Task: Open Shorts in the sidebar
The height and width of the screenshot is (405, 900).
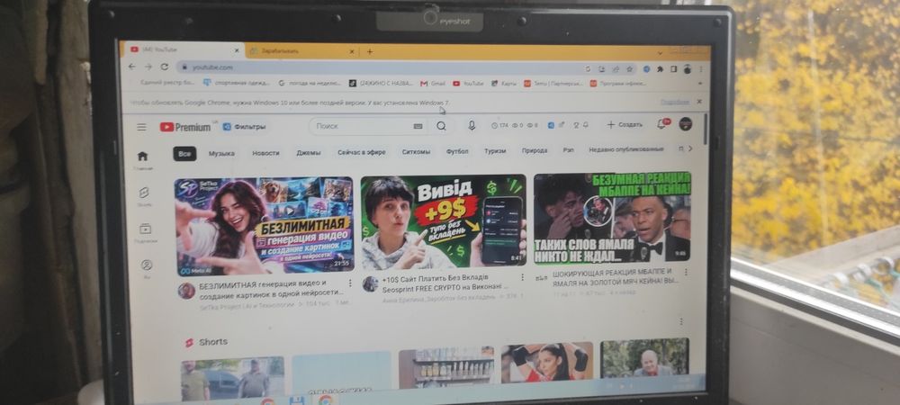Action: pos(144,195)
